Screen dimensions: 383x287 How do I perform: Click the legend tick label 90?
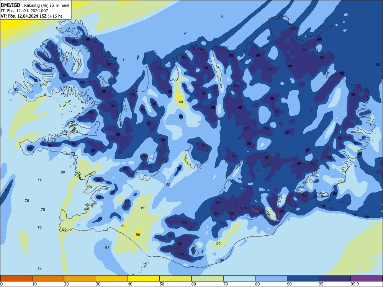click(289, 284)
